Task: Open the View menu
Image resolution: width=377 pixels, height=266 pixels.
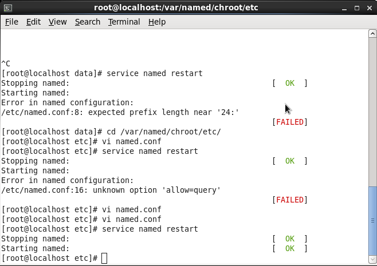Action: 57,22
